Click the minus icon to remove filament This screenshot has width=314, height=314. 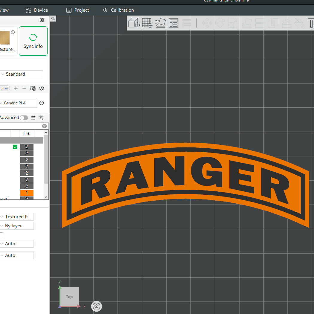click(24, 88)
